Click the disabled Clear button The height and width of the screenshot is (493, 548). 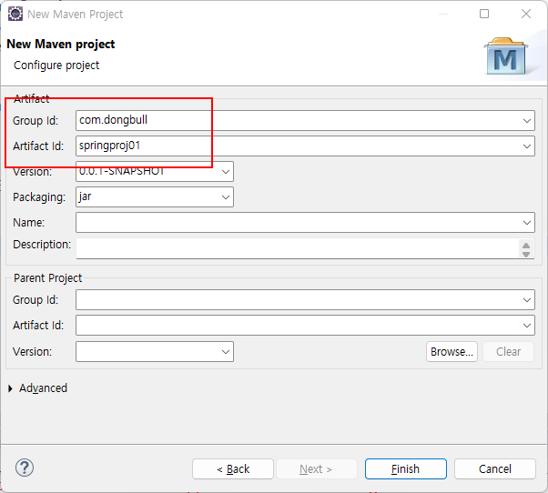click(x=508, y=352)
